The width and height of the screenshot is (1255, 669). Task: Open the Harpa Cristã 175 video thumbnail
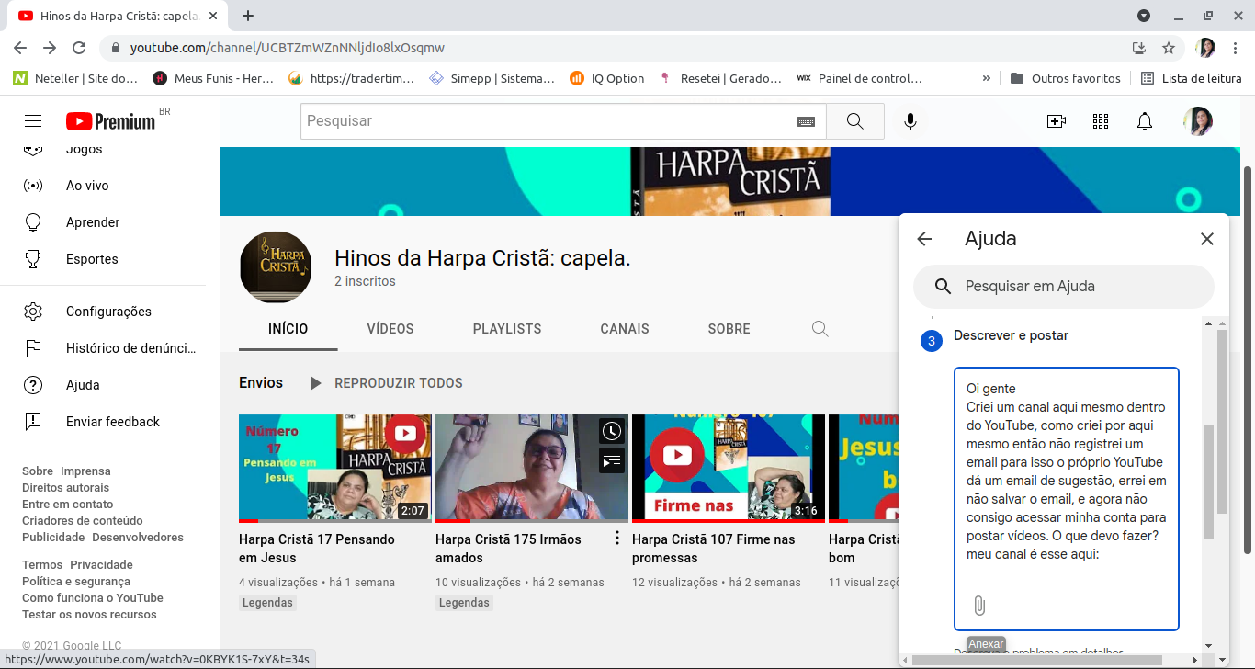tap(532, 468)
